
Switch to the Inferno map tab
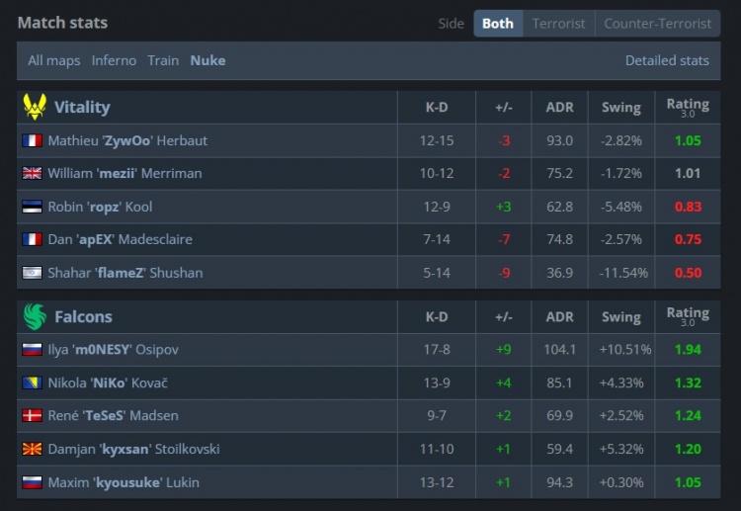point(114,60)
